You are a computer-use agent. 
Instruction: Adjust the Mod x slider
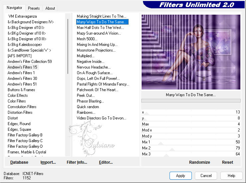point(191,130)
